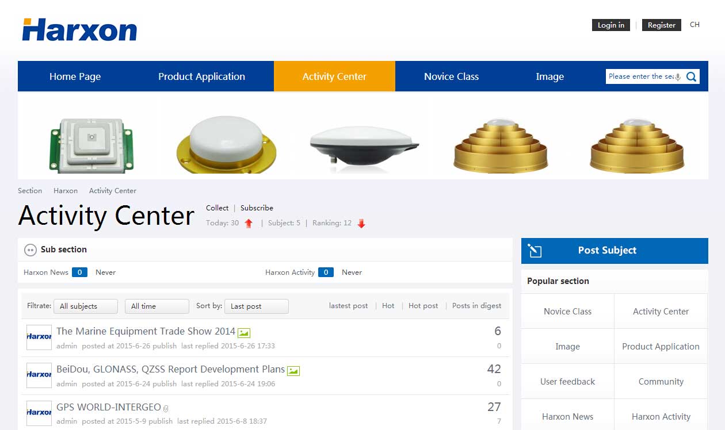This screenshot has height=430, width=725.
Task: Click the Register button
Action: 662,25
